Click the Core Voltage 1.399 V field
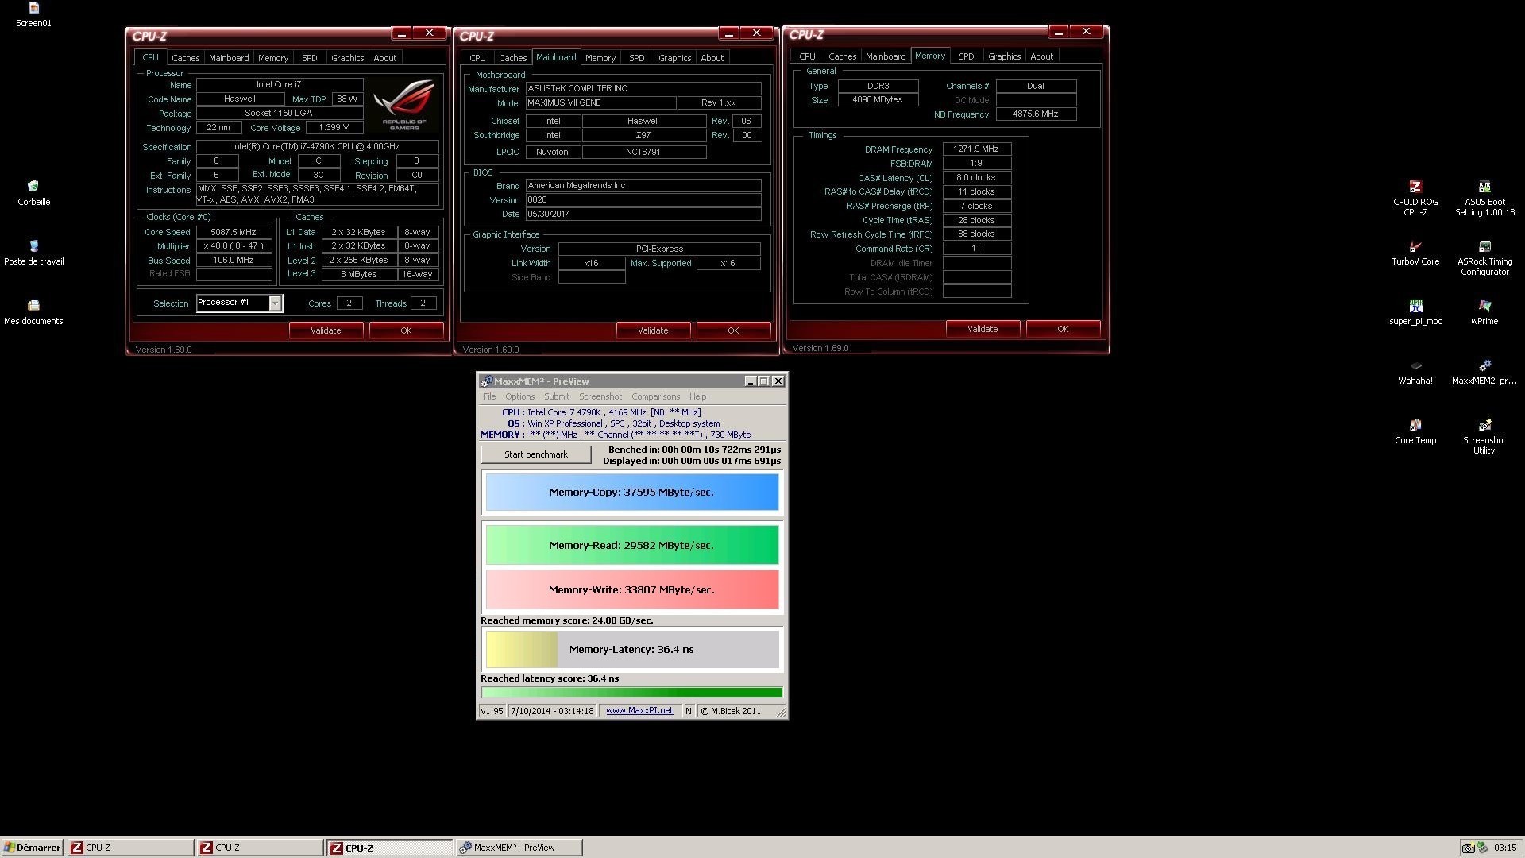 [334, 127]
